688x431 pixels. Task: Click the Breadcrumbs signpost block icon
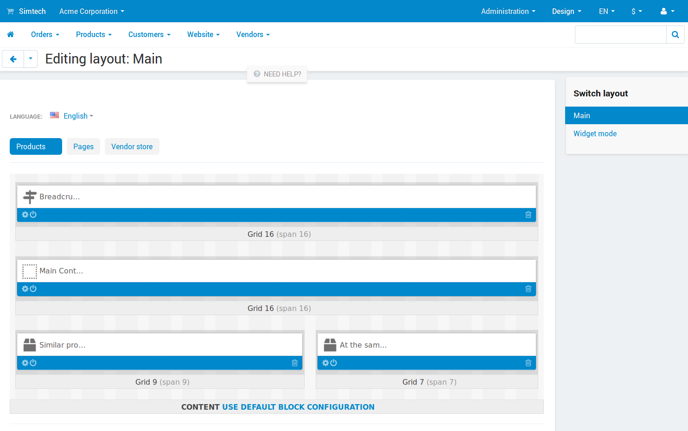(x=30, y=197)
